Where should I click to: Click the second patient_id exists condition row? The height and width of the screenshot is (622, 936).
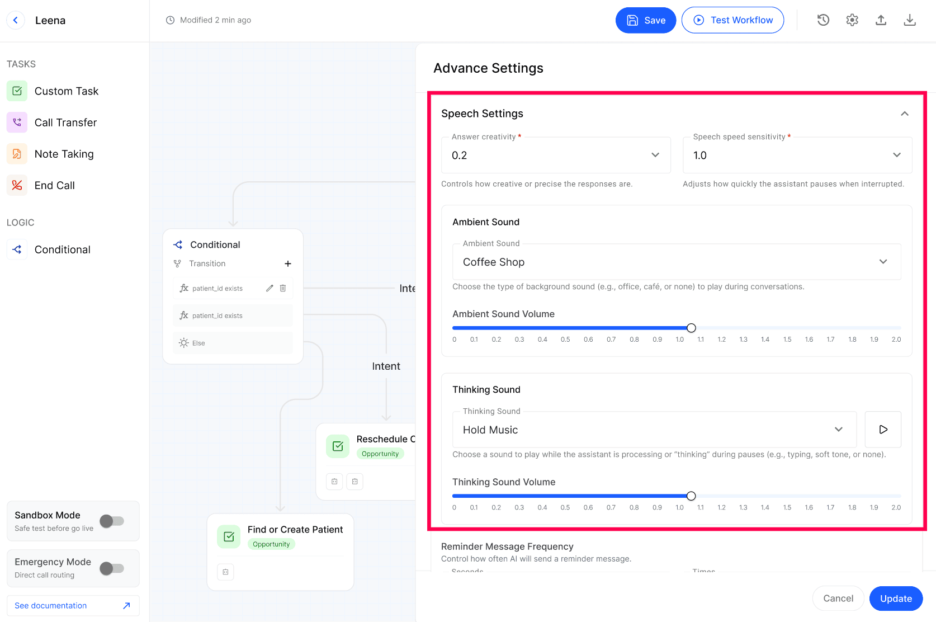233,315
